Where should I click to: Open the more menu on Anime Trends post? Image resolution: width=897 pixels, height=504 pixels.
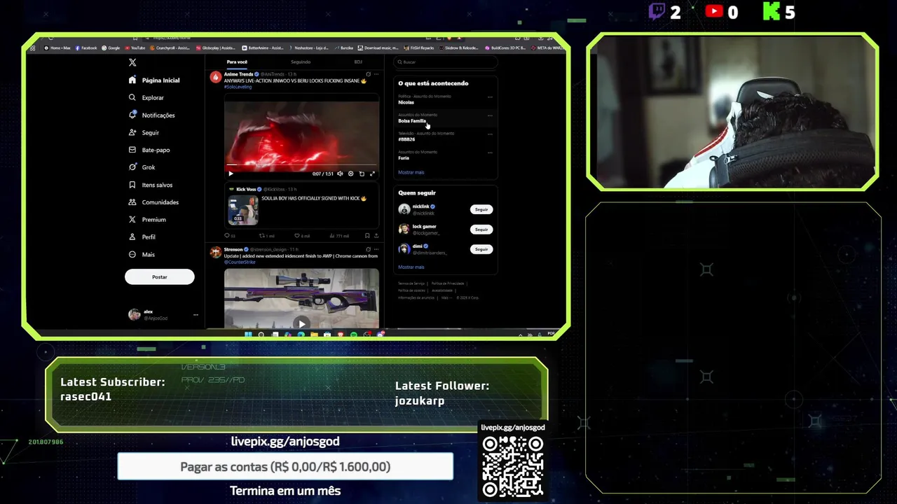(376, 74)
